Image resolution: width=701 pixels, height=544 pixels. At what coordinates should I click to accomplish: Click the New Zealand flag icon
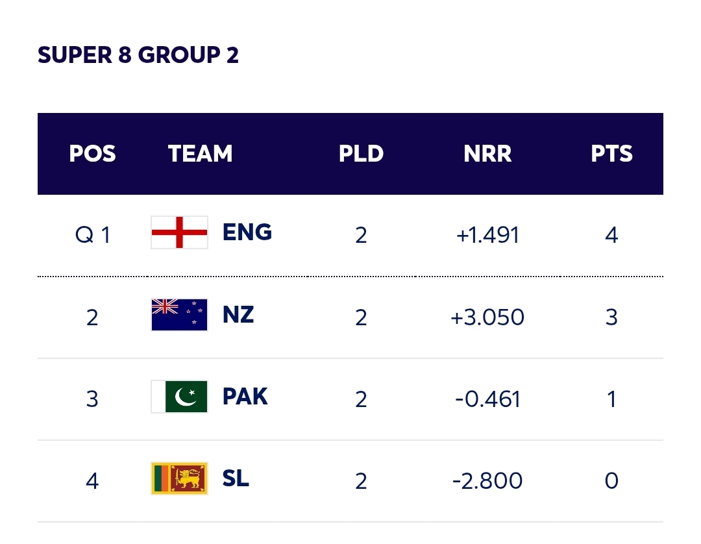(179, 315)
